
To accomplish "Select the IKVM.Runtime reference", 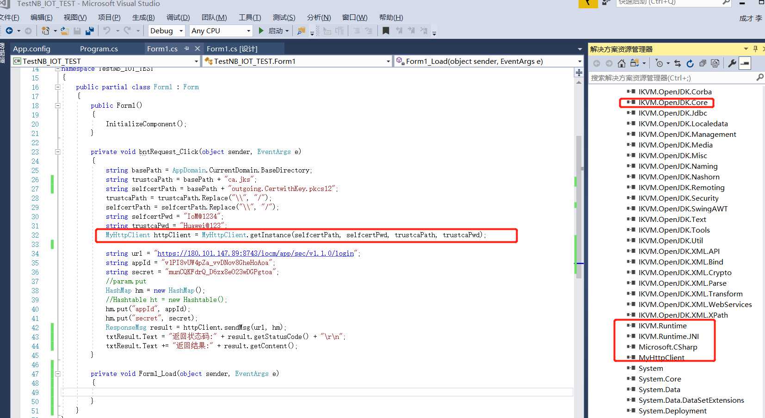I will (662, 326).
